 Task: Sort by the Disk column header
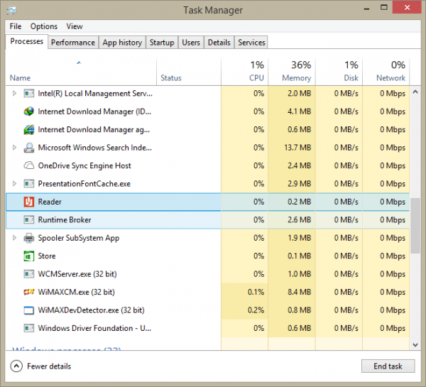(339, 72)
